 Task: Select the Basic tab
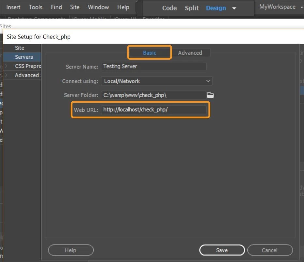click(150, 53)
